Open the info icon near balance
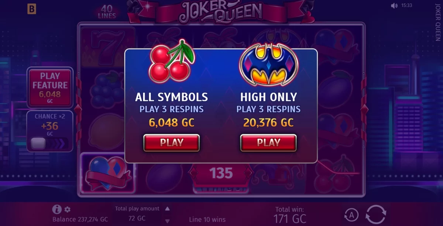 (56, 209)
